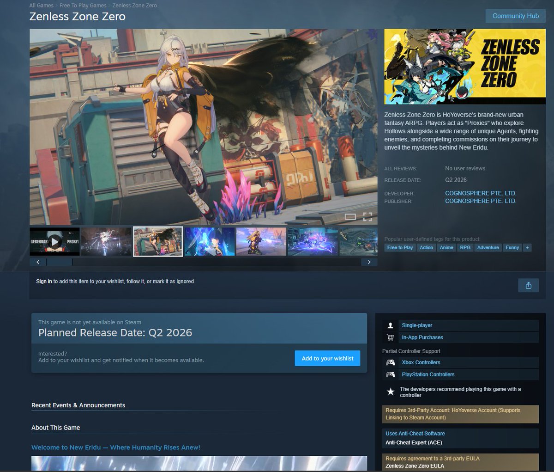The width and height of the screenshot is (554, 472).
Task: Click the Sign in link
Action: (44, 282)
